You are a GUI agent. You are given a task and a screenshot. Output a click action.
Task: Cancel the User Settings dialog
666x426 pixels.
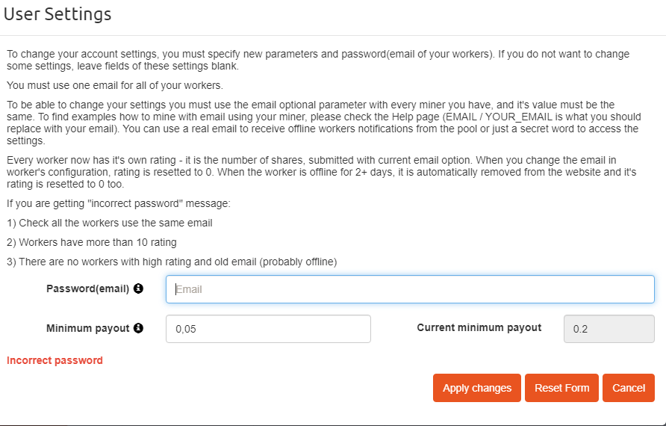628,388
